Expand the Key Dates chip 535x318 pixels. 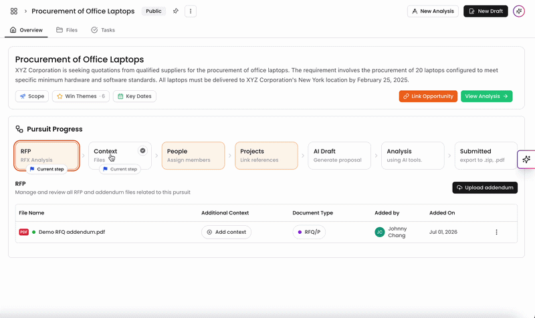tap(135, 96)
